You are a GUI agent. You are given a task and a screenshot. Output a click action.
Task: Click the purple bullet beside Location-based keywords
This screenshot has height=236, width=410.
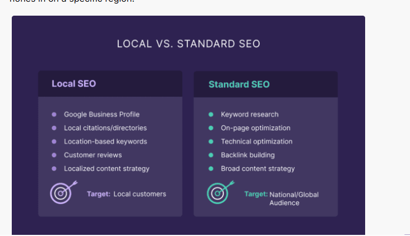point(54,141)
